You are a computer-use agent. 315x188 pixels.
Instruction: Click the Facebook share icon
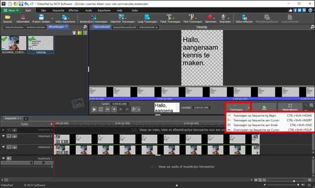[x=295, y=10]
